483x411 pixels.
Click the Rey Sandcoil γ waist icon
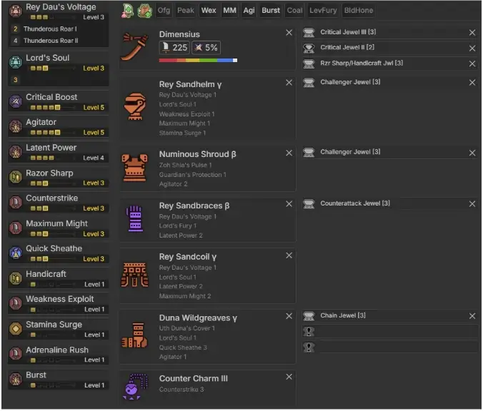coord(135,274)
